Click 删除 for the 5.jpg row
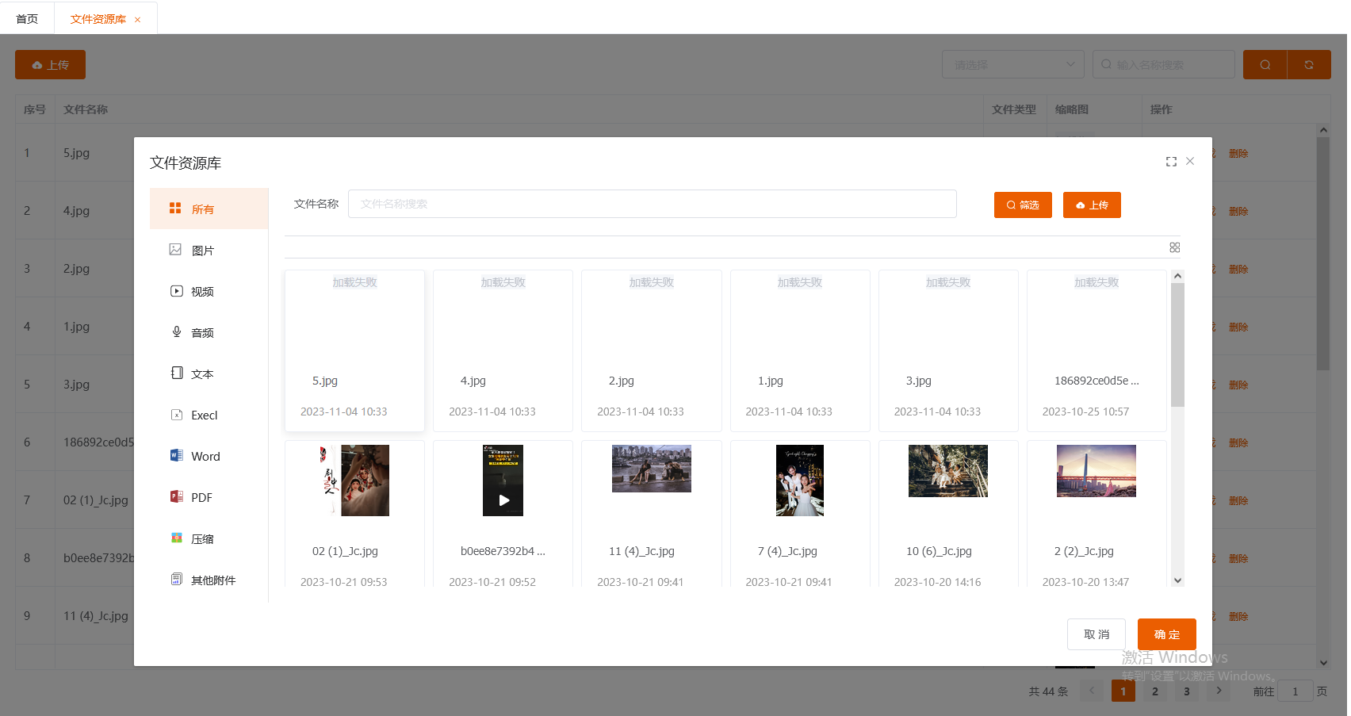 click(x=1238, y=154)
